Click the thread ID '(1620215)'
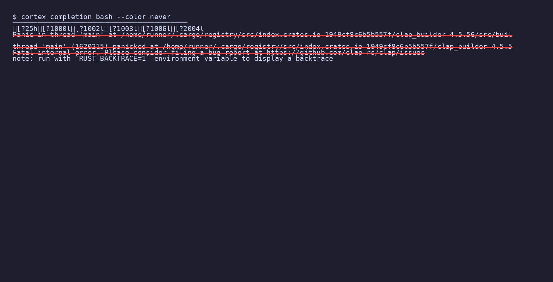 click(x=90, y=46)
